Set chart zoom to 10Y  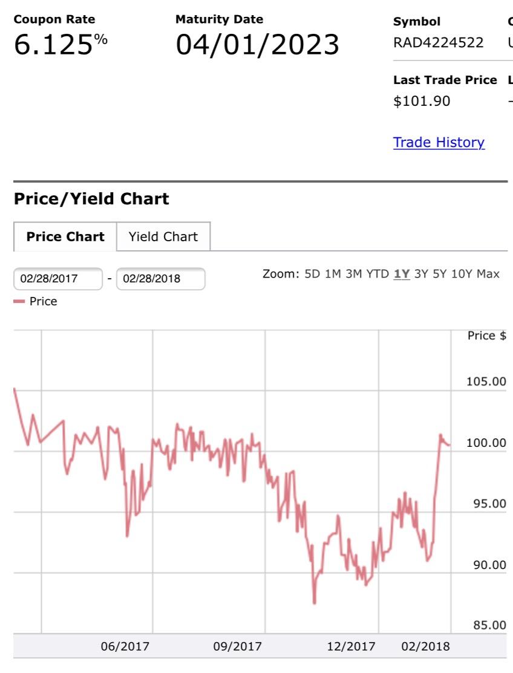tap(462, 274)
